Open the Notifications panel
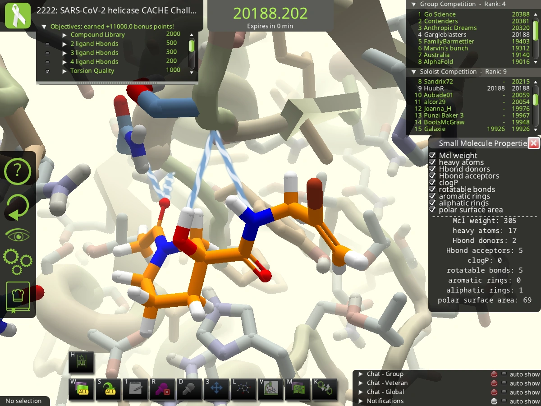 click(x=360, y=401)
